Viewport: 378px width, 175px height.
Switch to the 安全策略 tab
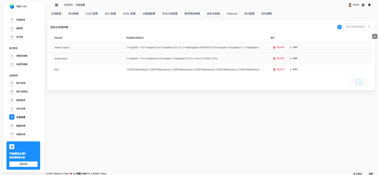tap(73, 14)
